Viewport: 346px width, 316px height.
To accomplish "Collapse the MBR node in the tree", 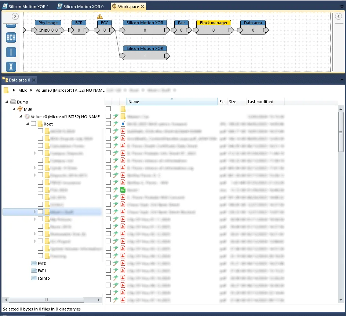I will [x=14, y=109].
